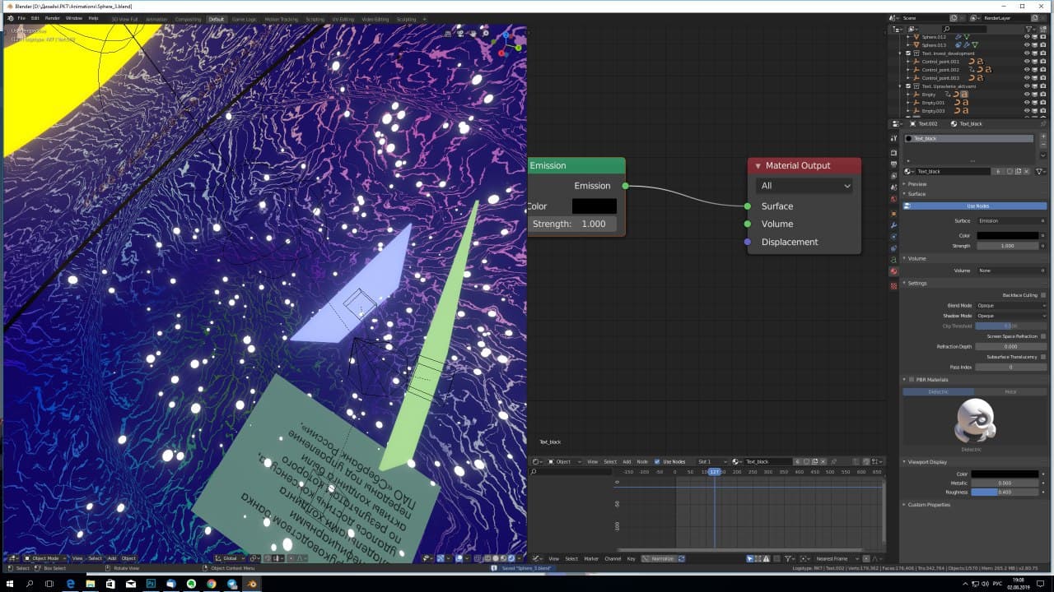The height and width of the screenshot is (592, 1054).
Task: Open the Outliner filter funnel icon
Action: coord(1029,30)
